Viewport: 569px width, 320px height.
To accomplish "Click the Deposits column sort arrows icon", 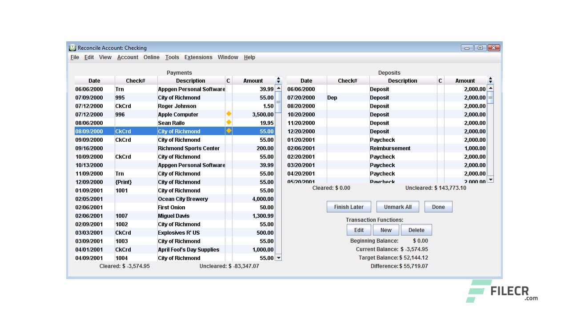I will tap(490, 80).
